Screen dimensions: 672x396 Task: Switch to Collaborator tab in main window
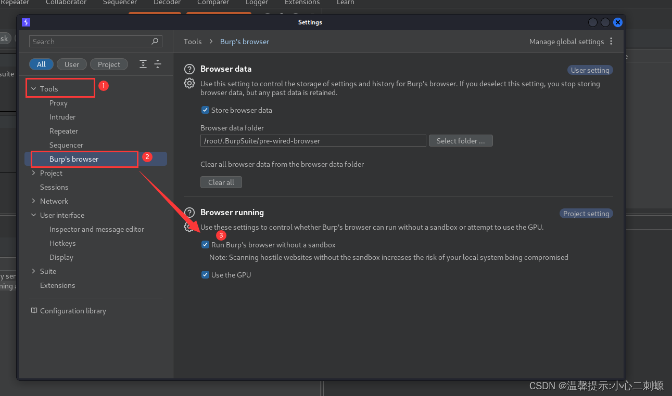coord(66,3)
